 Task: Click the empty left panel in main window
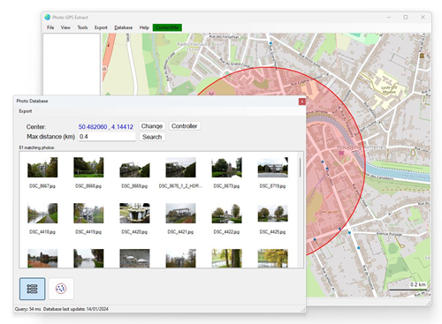(x=72, y=64)
